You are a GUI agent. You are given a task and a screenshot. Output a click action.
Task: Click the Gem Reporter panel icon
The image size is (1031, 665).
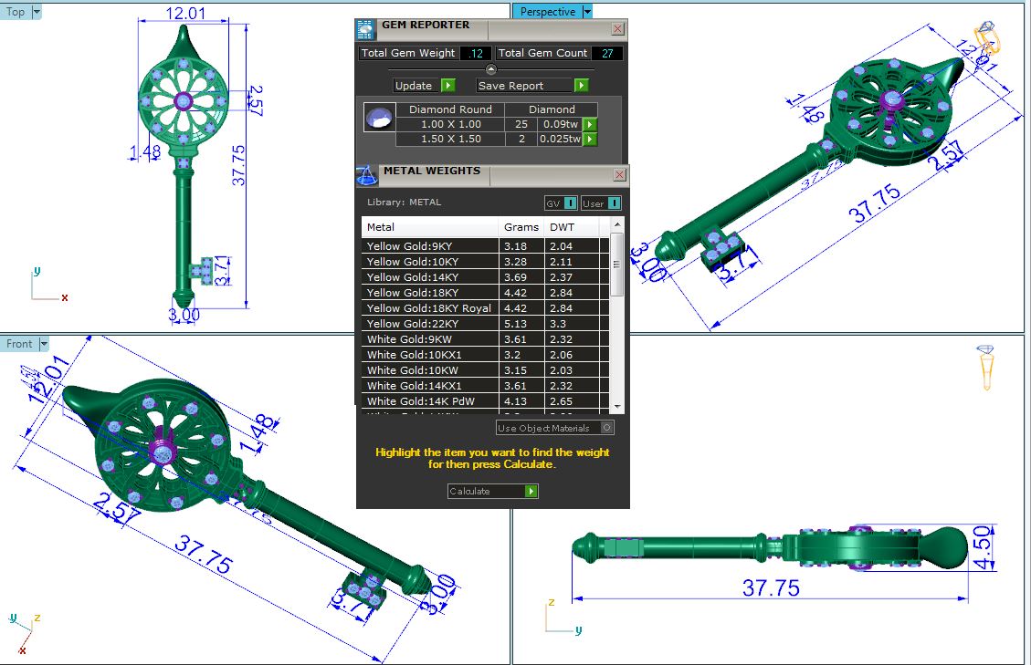pos(365,29)
